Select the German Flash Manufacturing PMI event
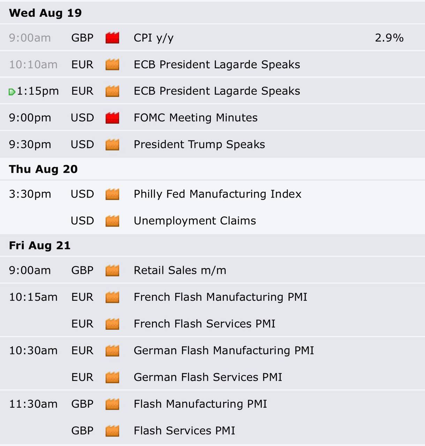Screen dimensions: 425x446 tap(224, 351)
